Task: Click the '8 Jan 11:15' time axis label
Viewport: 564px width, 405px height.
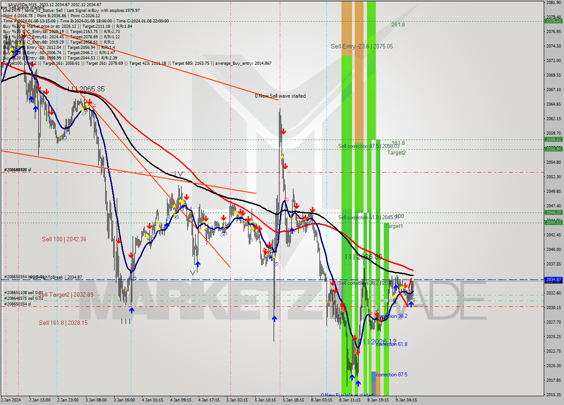Action: click(349, 400)
